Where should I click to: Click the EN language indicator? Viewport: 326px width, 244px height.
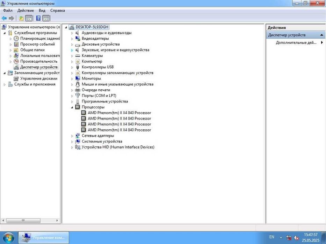click(x=271, y=237)
